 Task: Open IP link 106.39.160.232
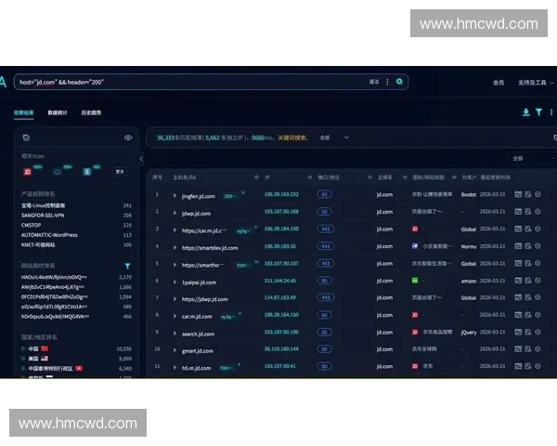pos(281,194)
